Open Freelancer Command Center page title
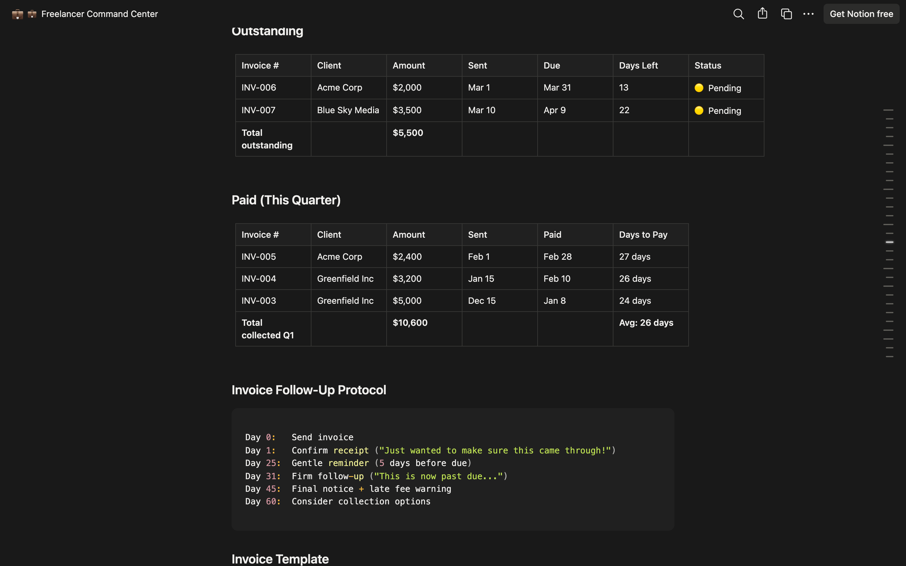 [x=99, y=14]
